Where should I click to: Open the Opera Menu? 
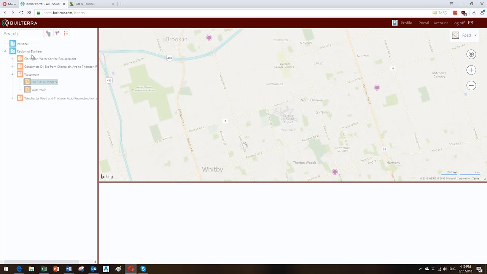point(9,4)
